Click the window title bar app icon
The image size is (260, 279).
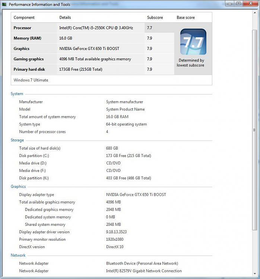pyautogui.click(x=4, y=4)
